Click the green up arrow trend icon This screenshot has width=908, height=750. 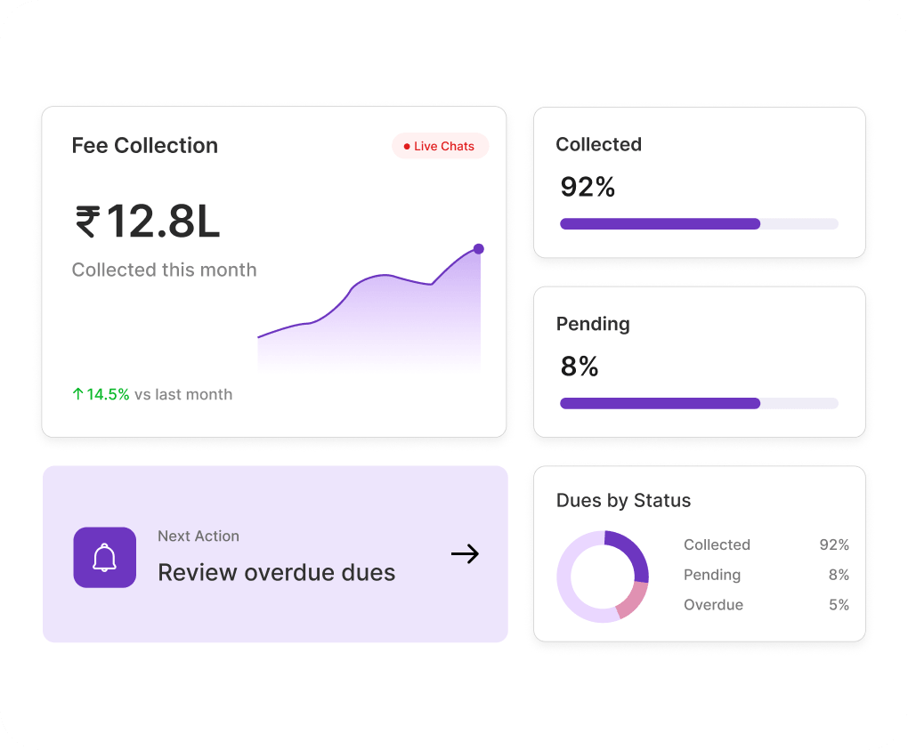[x=77, y=394]
